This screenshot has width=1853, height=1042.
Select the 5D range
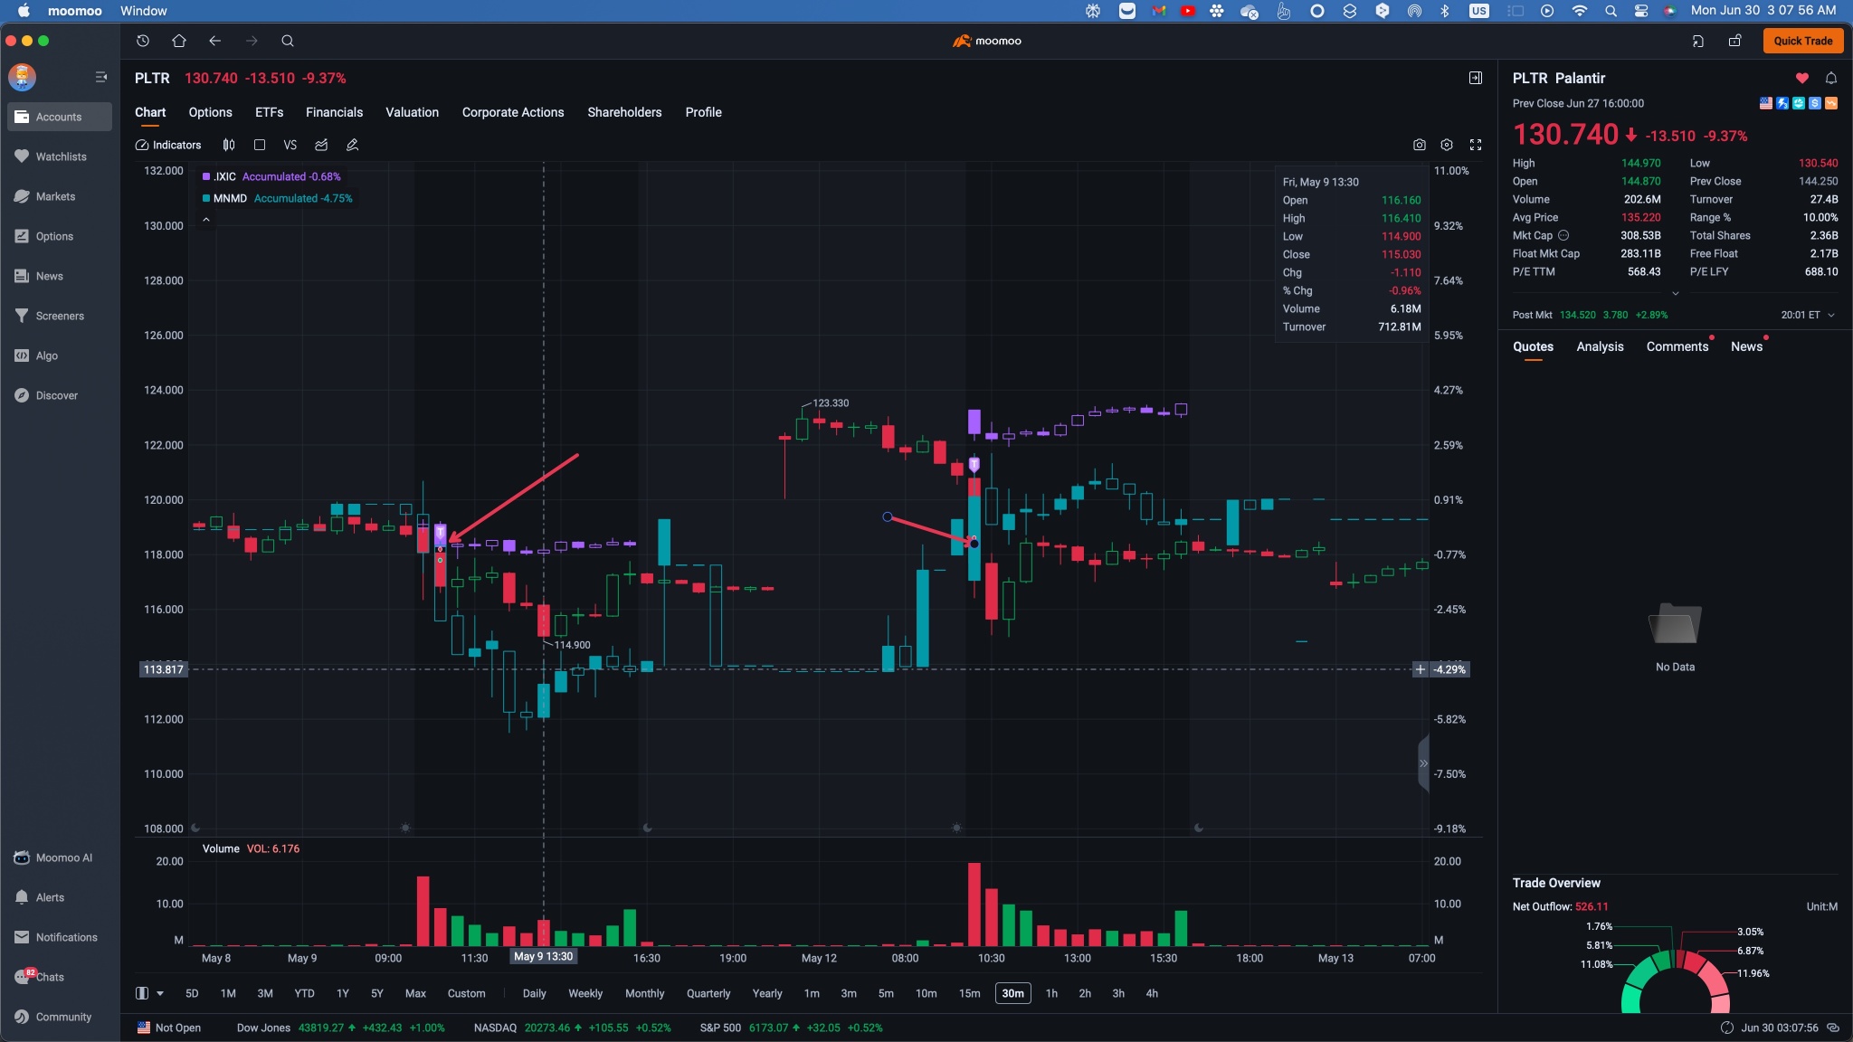click(192, 993)
